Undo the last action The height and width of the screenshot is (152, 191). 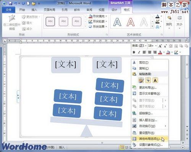16,3
